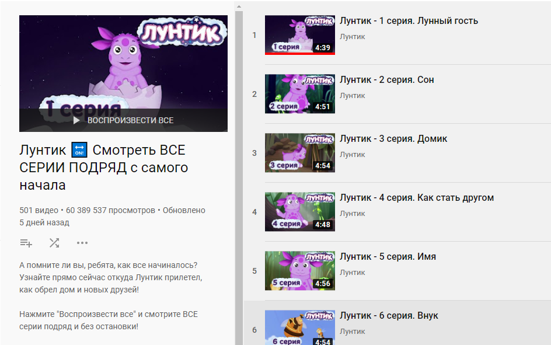Open video title Лунтик - 5 серия. Имя

(x=388, y=257)
